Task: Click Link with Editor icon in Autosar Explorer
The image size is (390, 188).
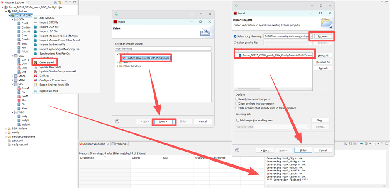Action: (60, 2)
